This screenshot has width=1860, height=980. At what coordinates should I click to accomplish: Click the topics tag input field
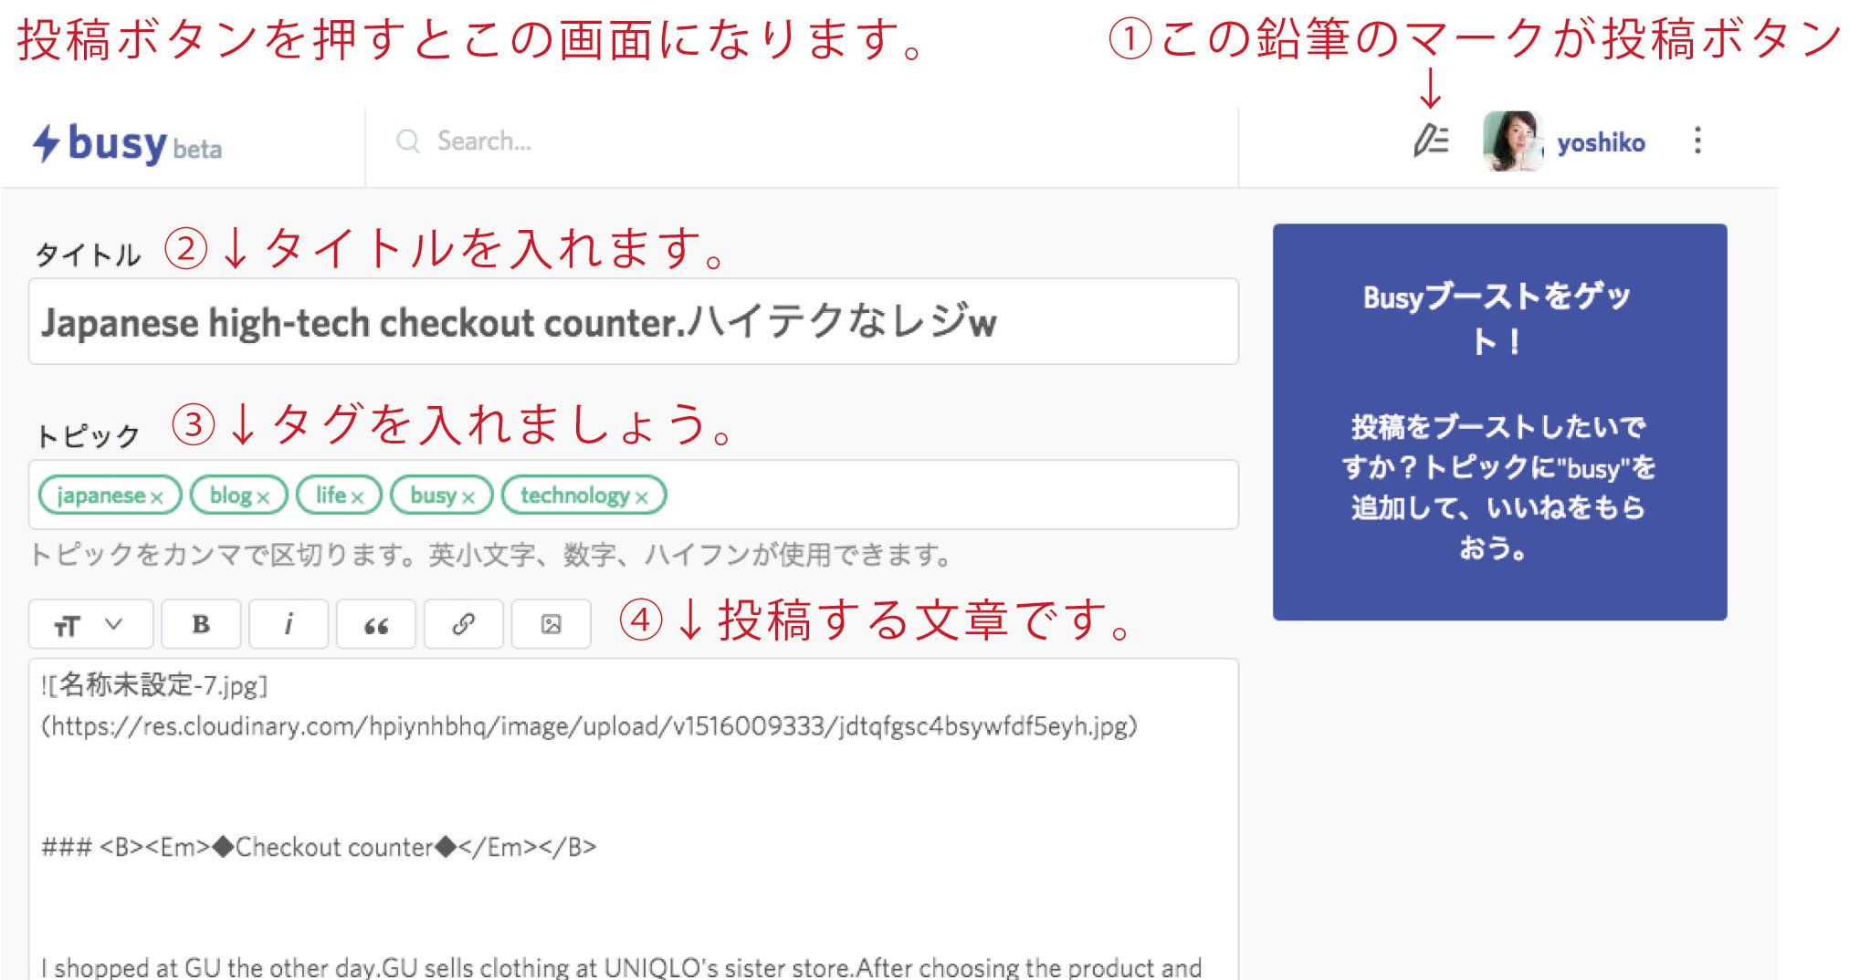click(634, 495)
